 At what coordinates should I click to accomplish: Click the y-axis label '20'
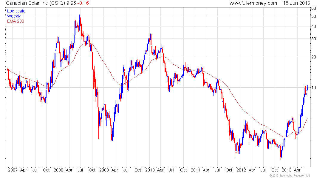coord(314,57)
